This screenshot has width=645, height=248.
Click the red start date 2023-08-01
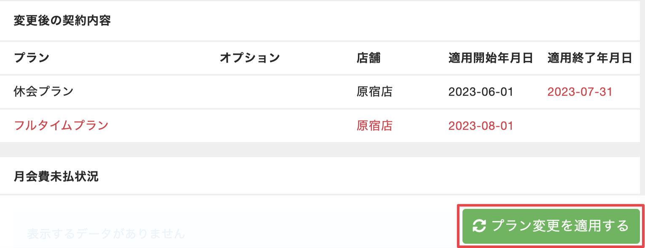click(481, 125)
